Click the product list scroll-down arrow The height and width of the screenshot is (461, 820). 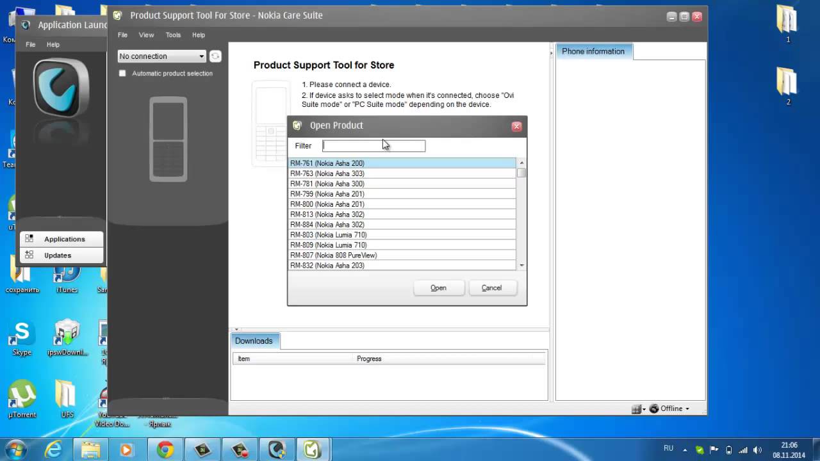coord(521,265)
